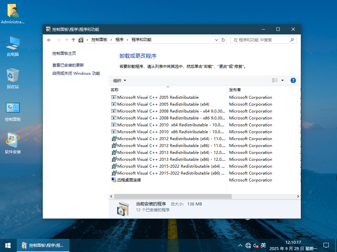
Task: Expand the address bar history dropdown
Action: click(216, 40)
